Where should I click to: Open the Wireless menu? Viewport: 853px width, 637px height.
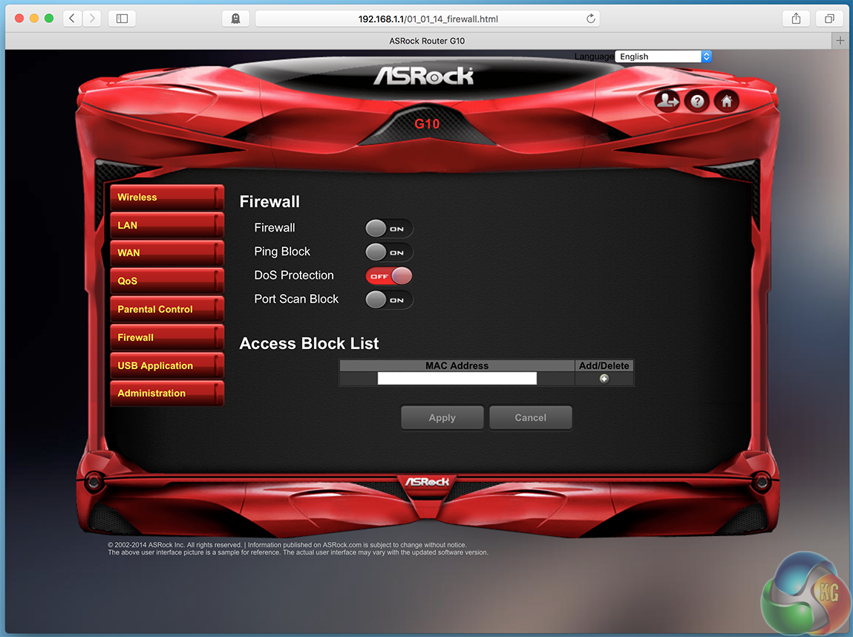(x=166, y=197)
